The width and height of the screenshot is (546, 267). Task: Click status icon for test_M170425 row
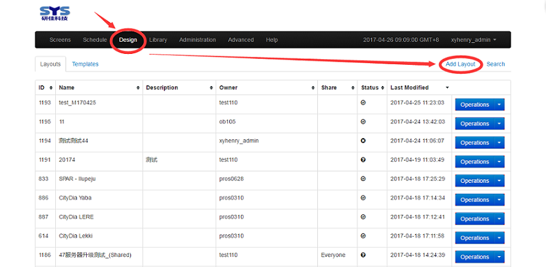pos(363,103)
